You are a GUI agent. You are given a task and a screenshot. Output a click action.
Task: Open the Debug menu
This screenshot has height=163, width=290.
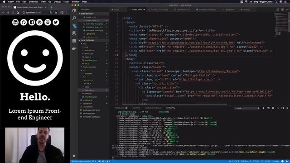(x=57, y=2)
